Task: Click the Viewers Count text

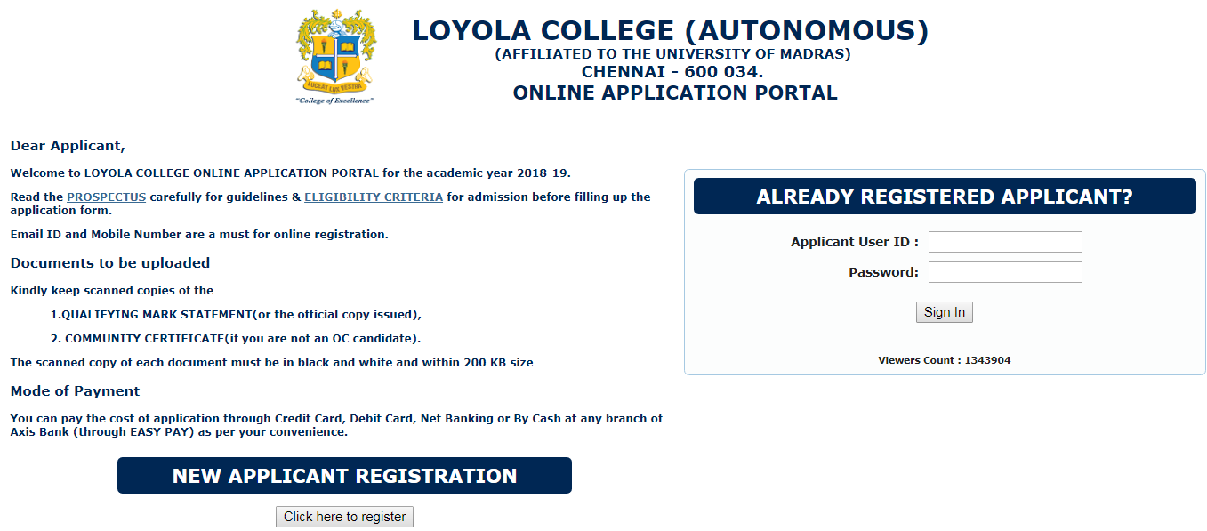Action: [x=944, y=360]
